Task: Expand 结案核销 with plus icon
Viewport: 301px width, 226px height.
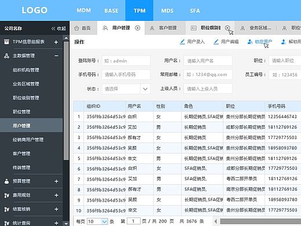Action: coord(56,209)
